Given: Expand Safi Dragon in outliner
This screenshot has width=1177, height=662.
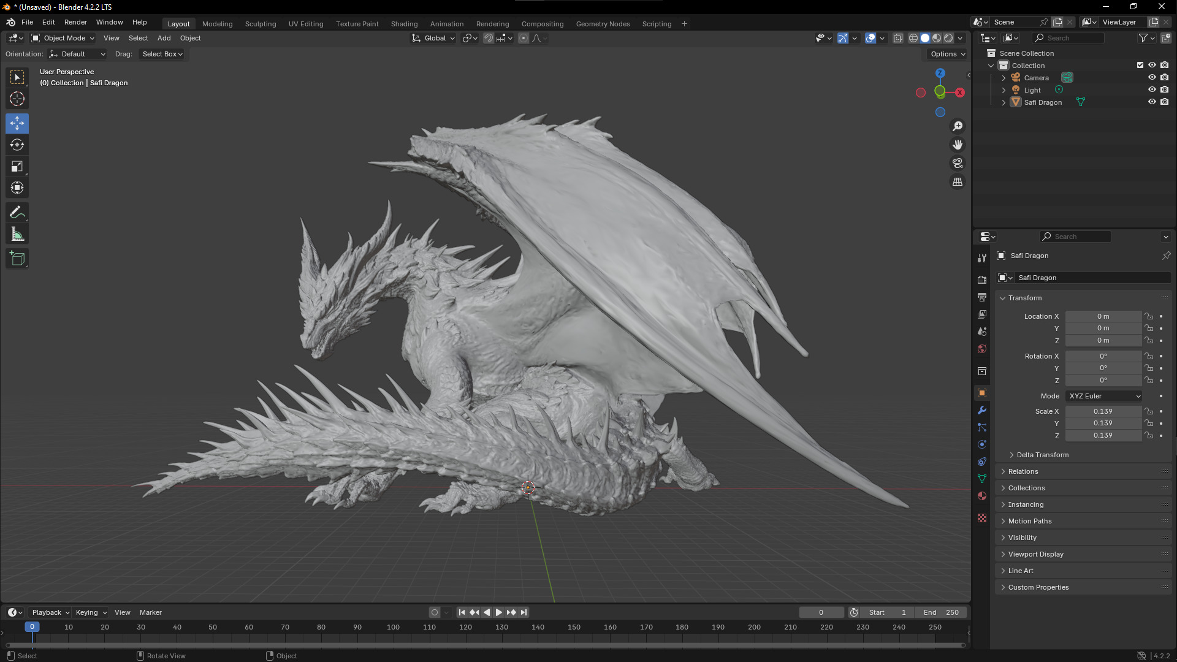Looking at the screenshot, I should tap(1004, 102).
